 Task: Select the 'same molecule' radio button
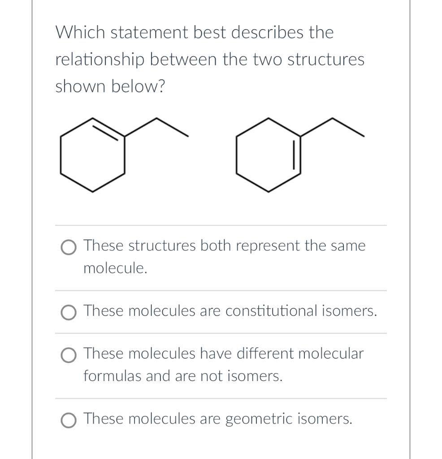coord(68,248)
